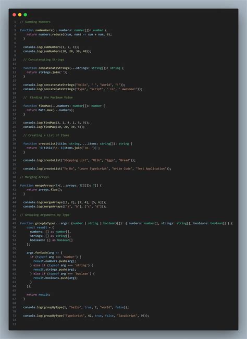
Task: Select the strings.join call in concatenateStrings
Action: coord(53,72)
